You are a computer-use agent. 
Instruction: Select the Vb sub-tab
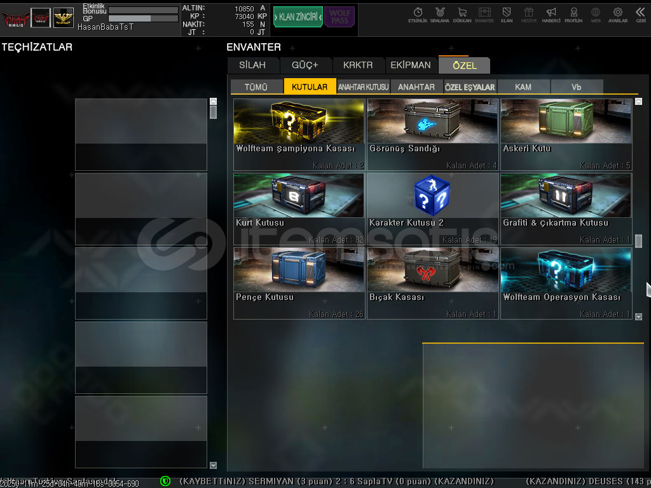(x=576, y=86)
